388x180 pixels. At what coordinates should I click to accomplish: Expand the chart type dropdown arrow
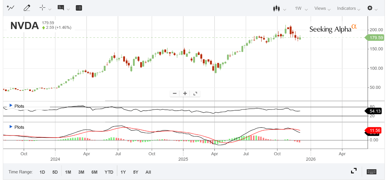coord(285,10)
